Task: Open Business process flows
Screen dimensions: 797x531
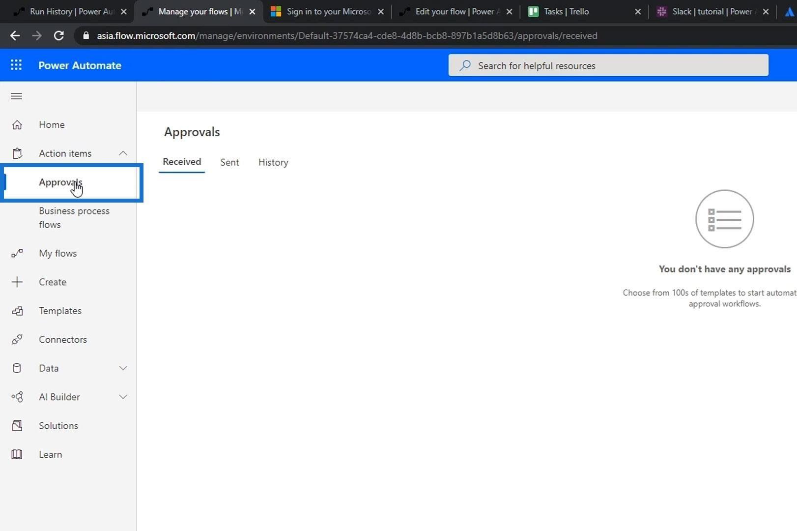Action: (74, 218)
